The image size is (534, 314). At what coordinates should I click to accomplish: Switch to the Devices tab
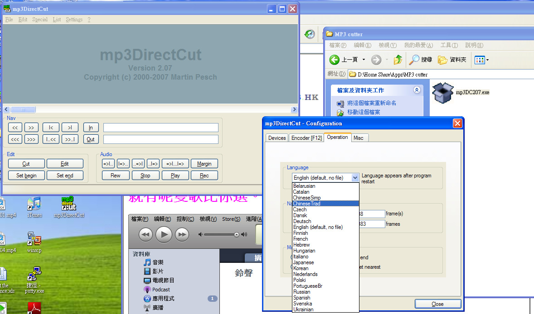click(277, 138)
